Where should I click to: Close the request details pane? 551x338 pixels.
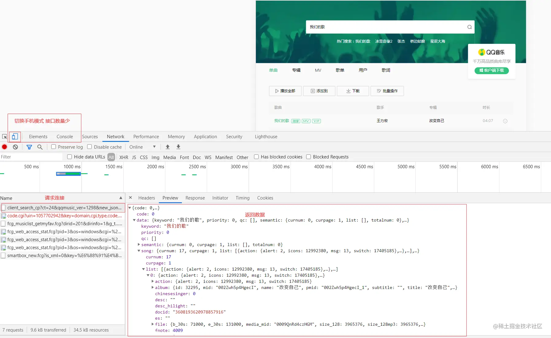coord(130,198)
